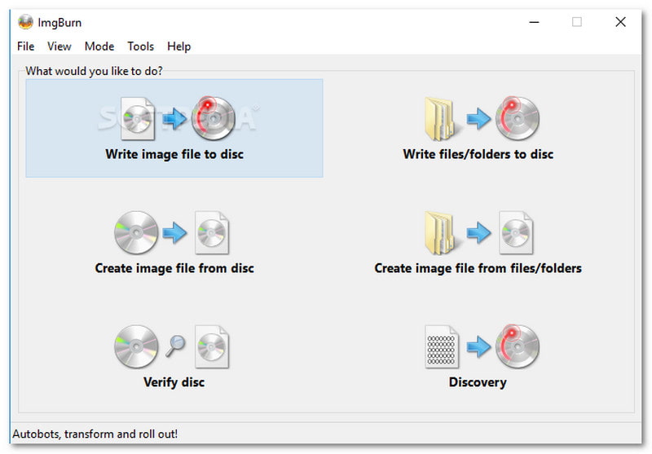Click the burning disc icon in Write image file to disc
The height and width of the screenshot is (454, 652).
213,118
